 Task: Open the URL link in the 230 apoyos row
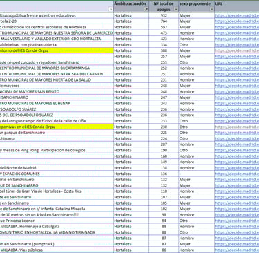click(x=237, y=127)
